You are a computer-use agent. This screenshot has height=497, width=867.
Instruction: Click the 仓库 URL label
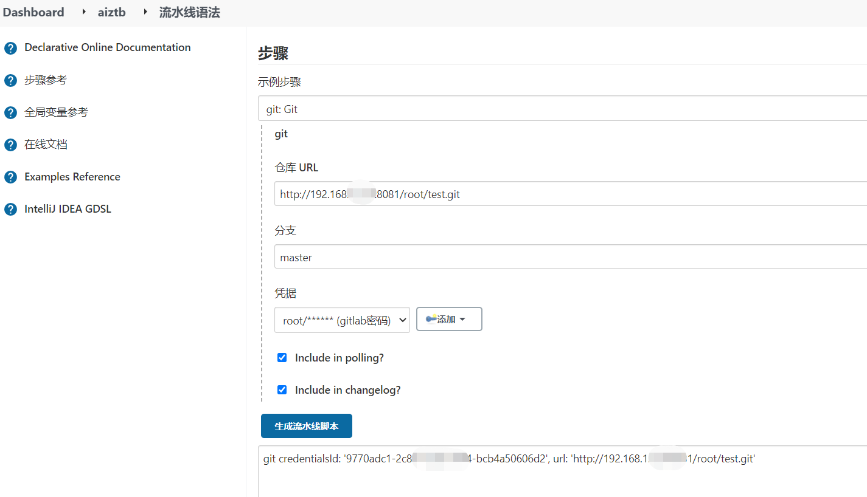[296, 168]
